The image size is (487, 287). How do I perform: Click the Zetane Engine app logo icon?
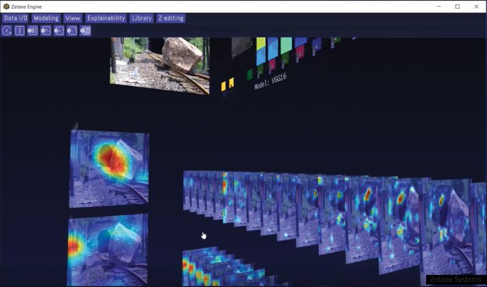[x=6, y=7]
